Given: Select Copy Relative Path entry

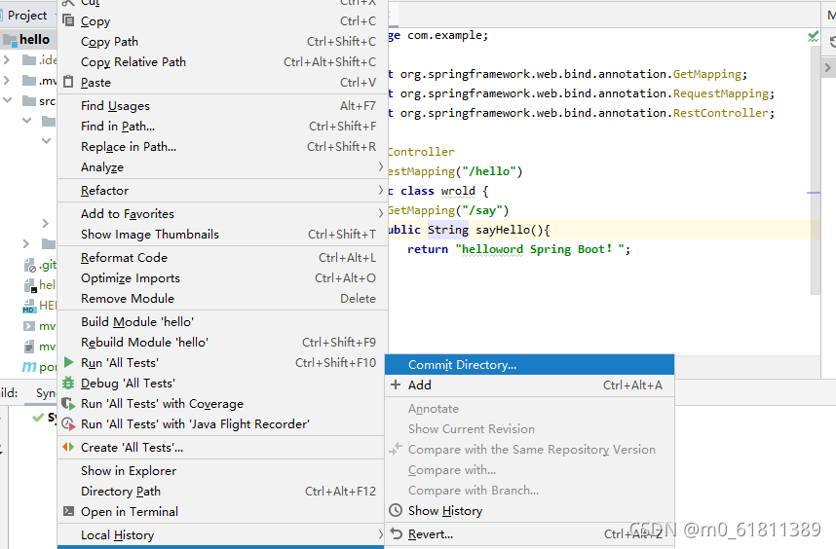Looking at the screenshot, I should pos(222,61).
